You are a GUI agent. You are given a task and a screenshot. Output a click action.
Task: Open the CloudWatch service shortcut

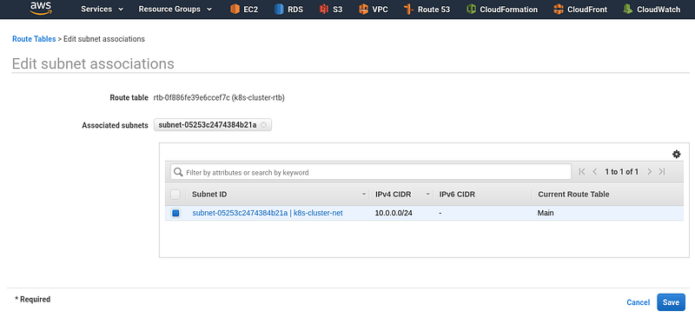pos(652,10)
